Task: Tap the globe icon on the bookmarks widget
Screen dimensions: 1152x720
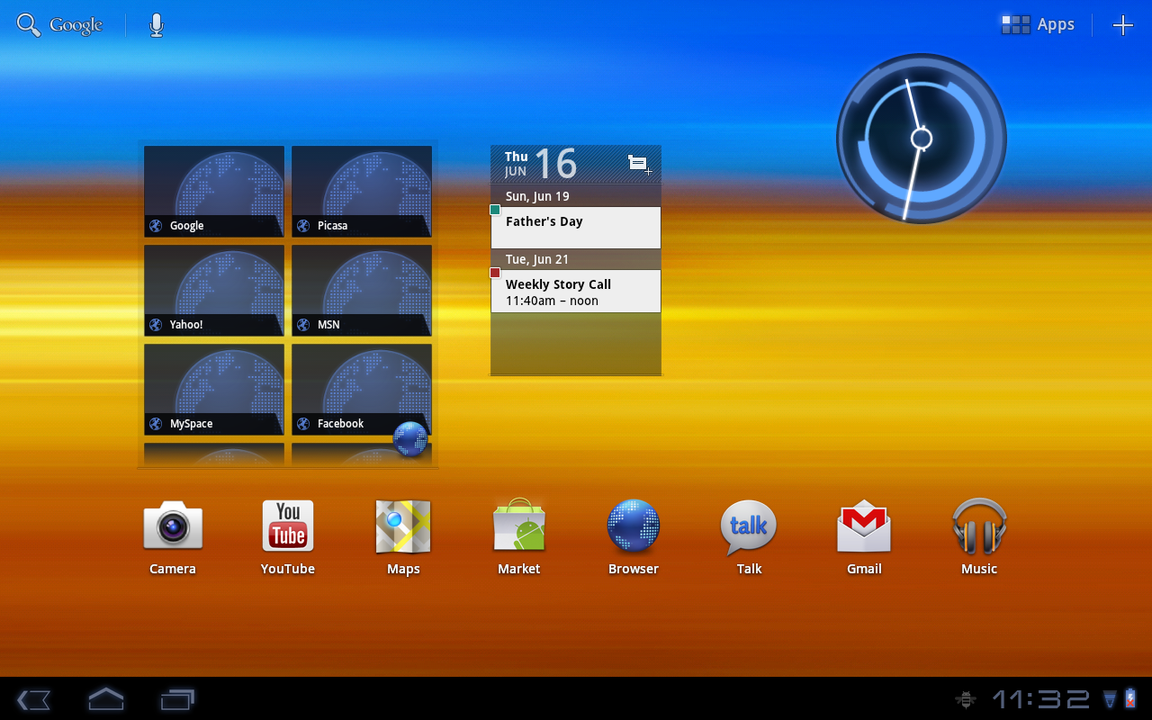Action: click(x=410, y=439)
